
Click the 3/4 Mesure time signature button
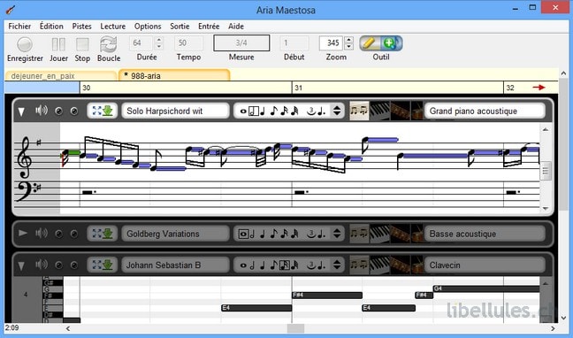coord(241,42)
